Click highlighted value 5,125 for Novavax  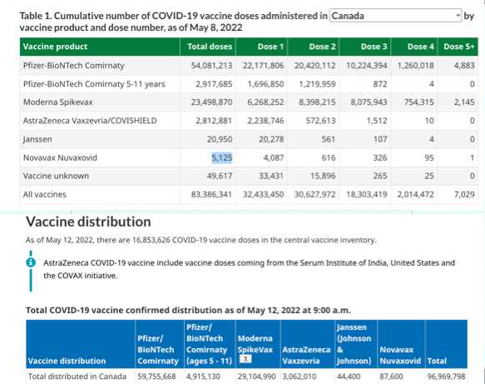tap(222, 158)
